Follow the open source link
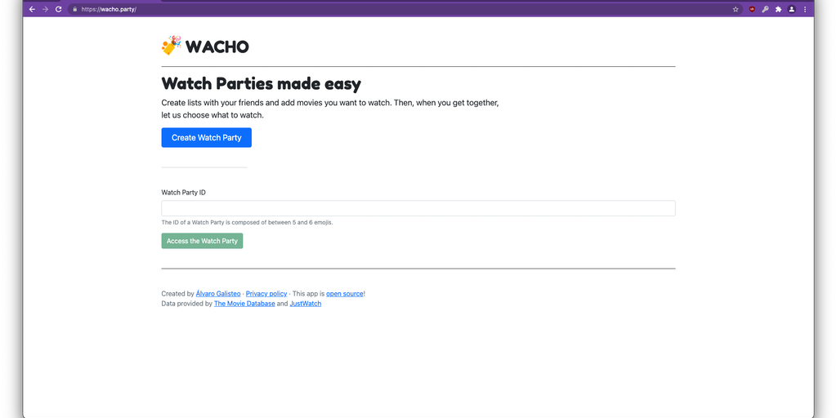The height and width of the screenshot is (418, 837). (344, 294)
